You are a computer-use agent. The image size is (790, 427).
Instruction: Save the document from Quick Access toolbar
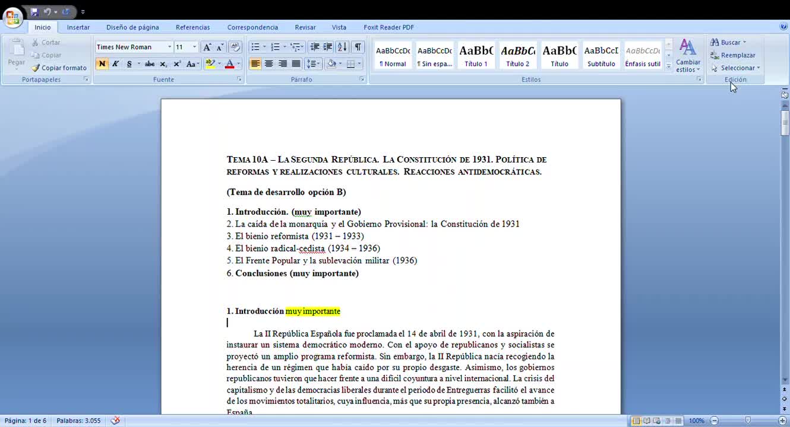click(x=34, y=12)
